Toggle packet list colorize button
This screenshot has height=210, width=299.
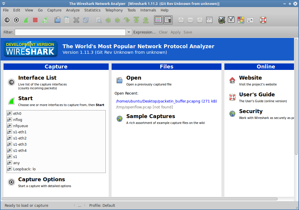click(158, 20)
